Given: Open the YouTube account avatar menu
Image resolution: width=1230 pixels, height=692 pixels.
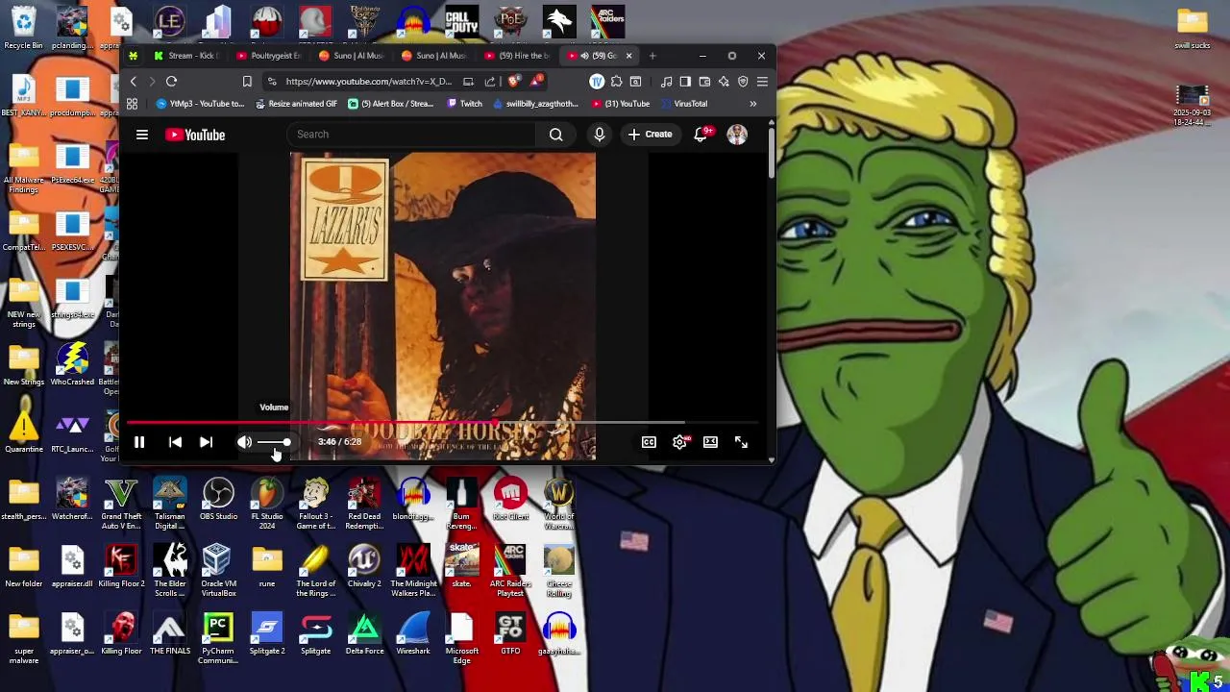Looking at the screenshot, I should coord(737,135).
